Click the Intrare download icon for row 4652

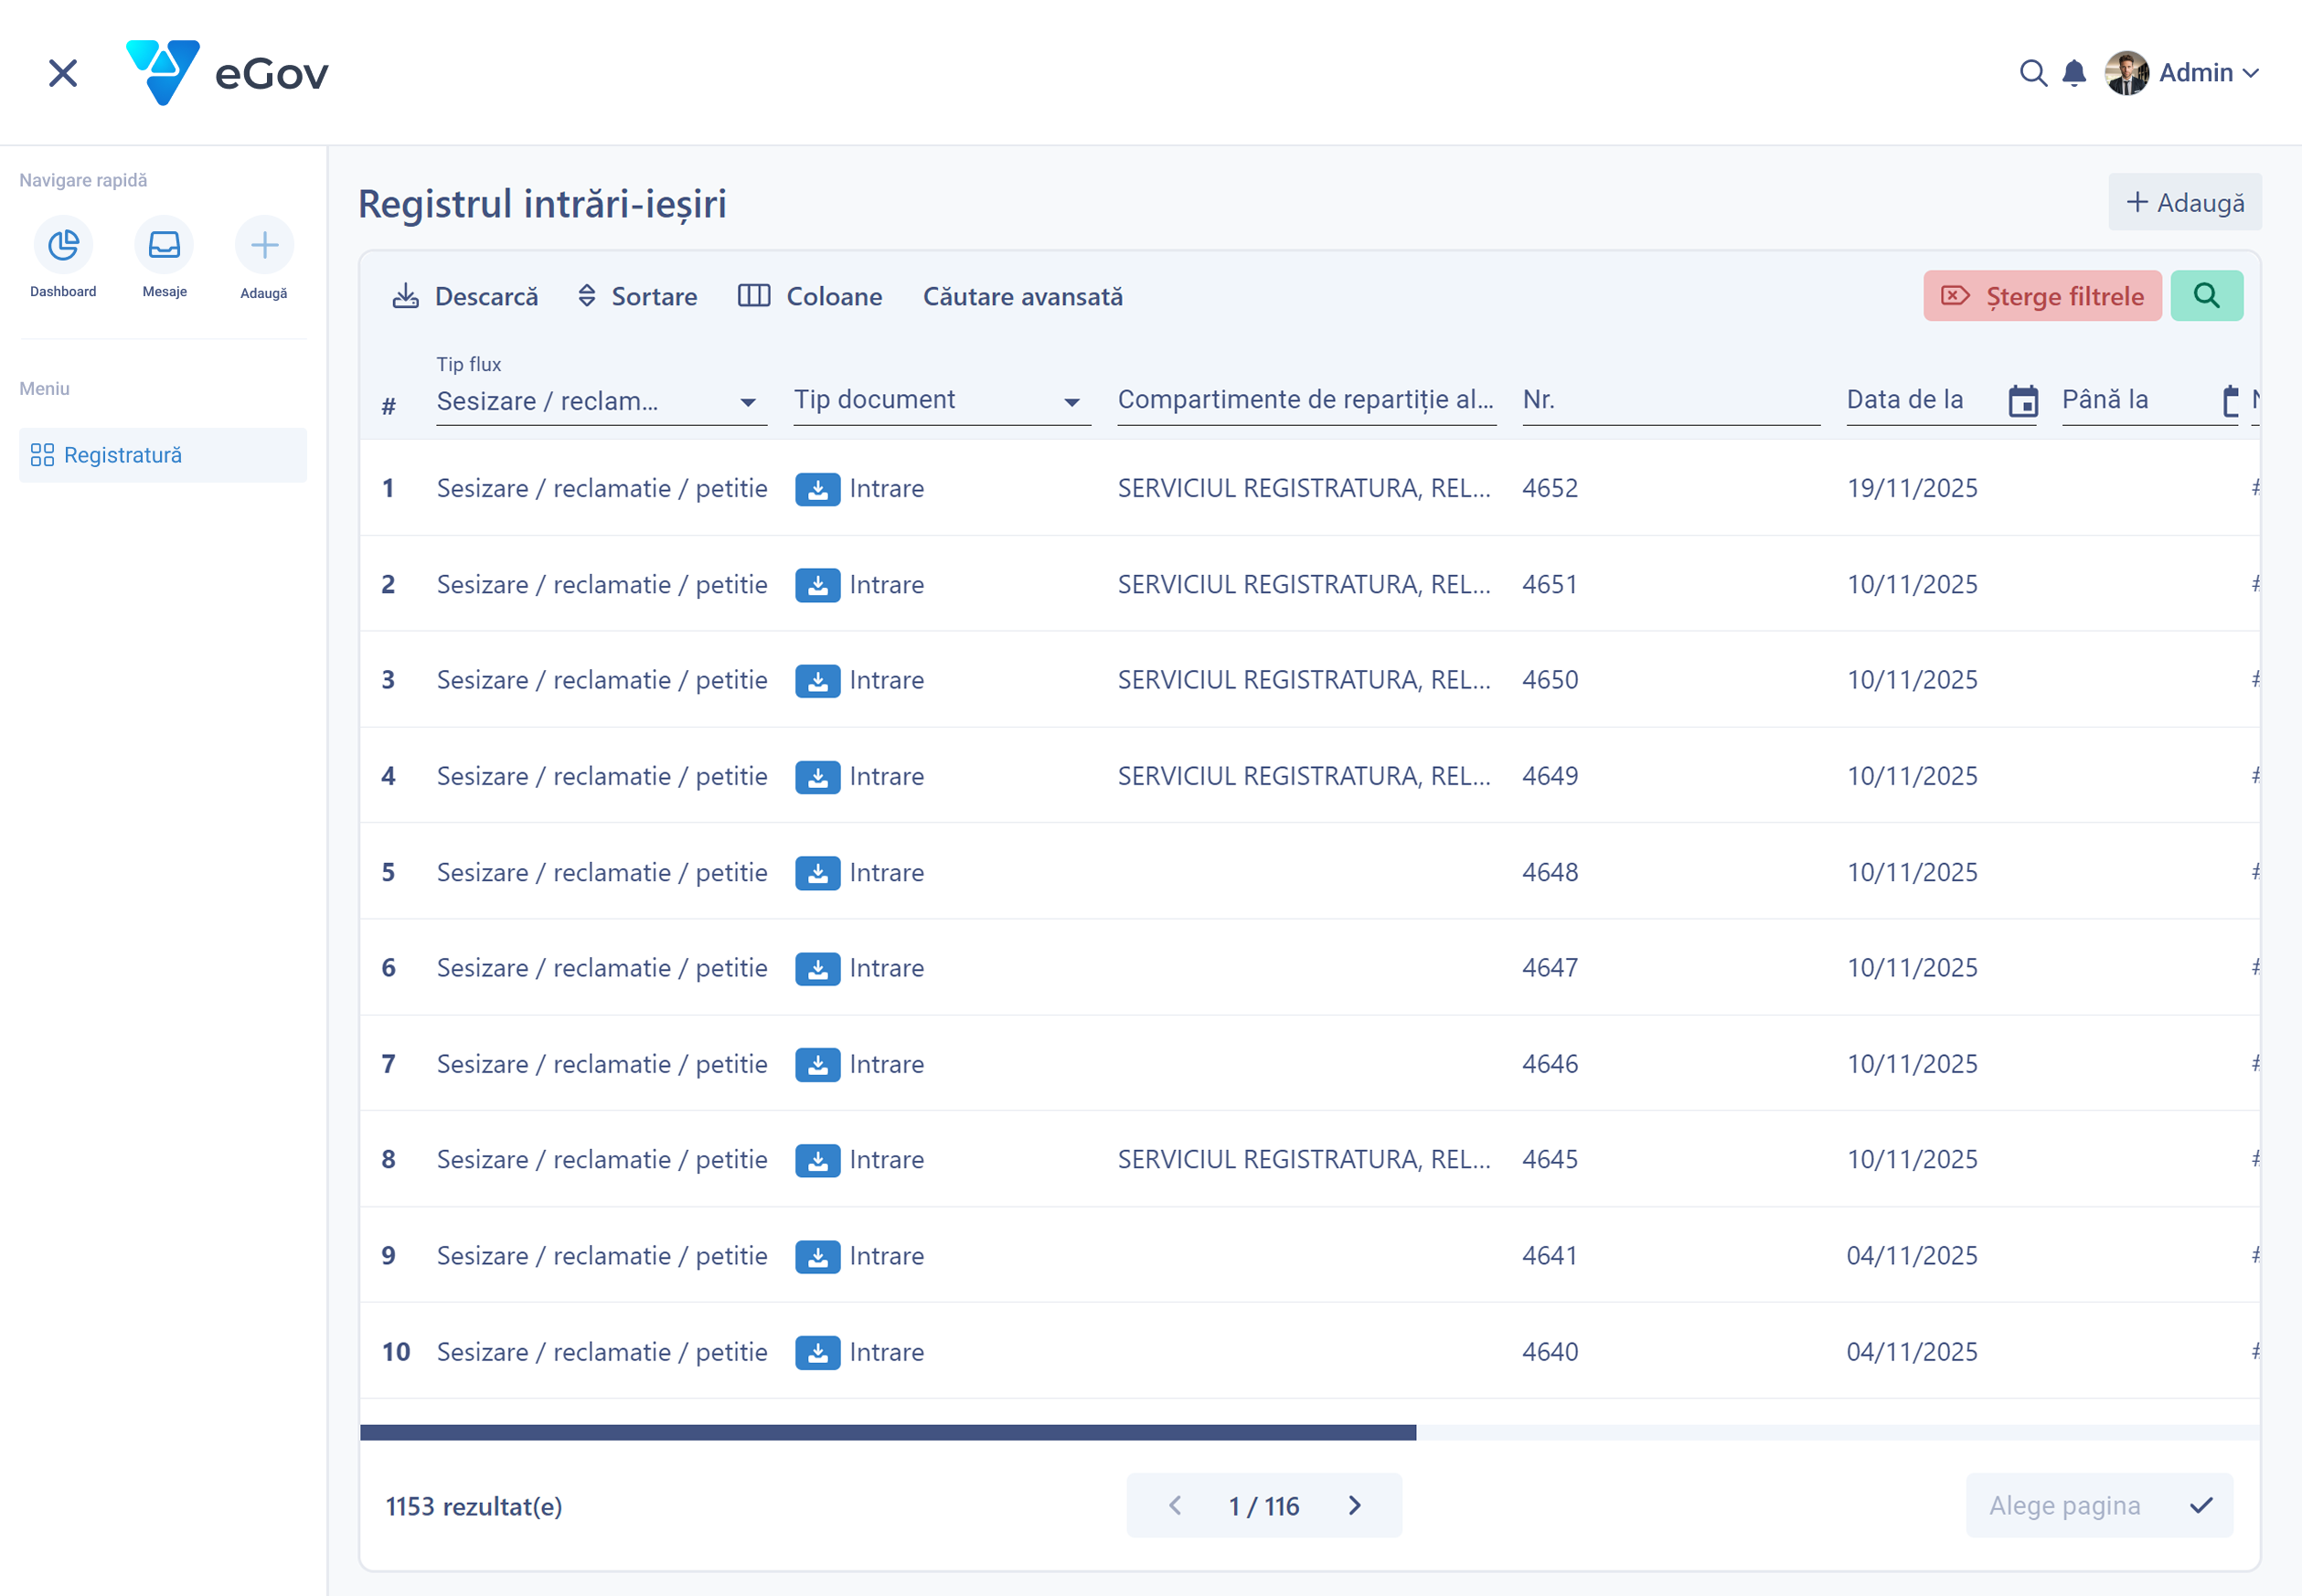tap(817, 489)
